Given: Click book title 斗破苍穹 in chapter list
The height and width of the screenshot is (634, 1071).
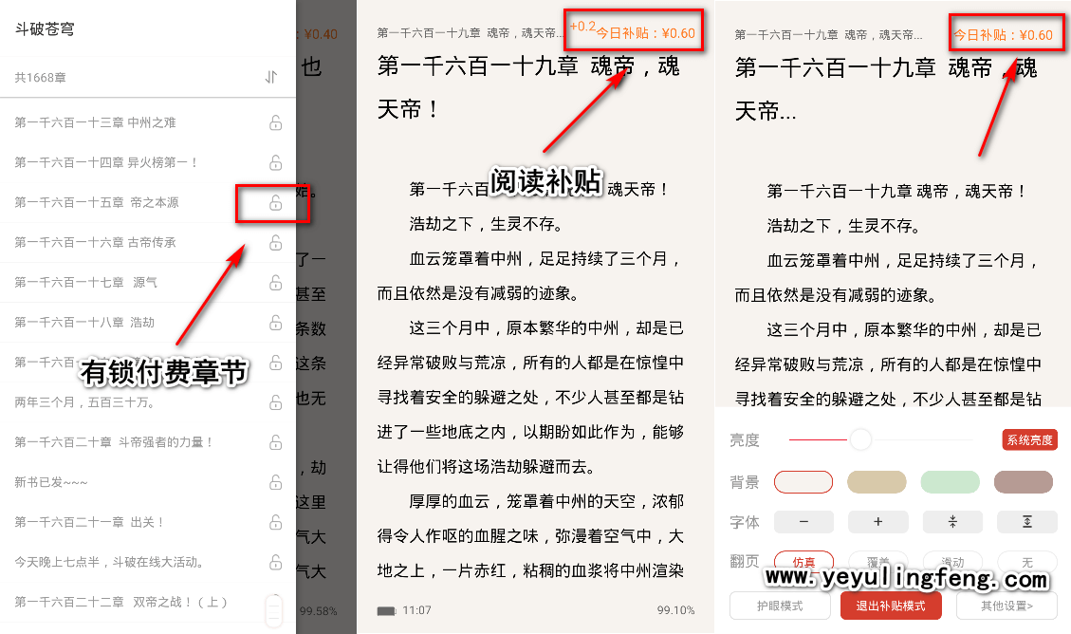Looking at the screenshot, I should (x=45, y=28).
